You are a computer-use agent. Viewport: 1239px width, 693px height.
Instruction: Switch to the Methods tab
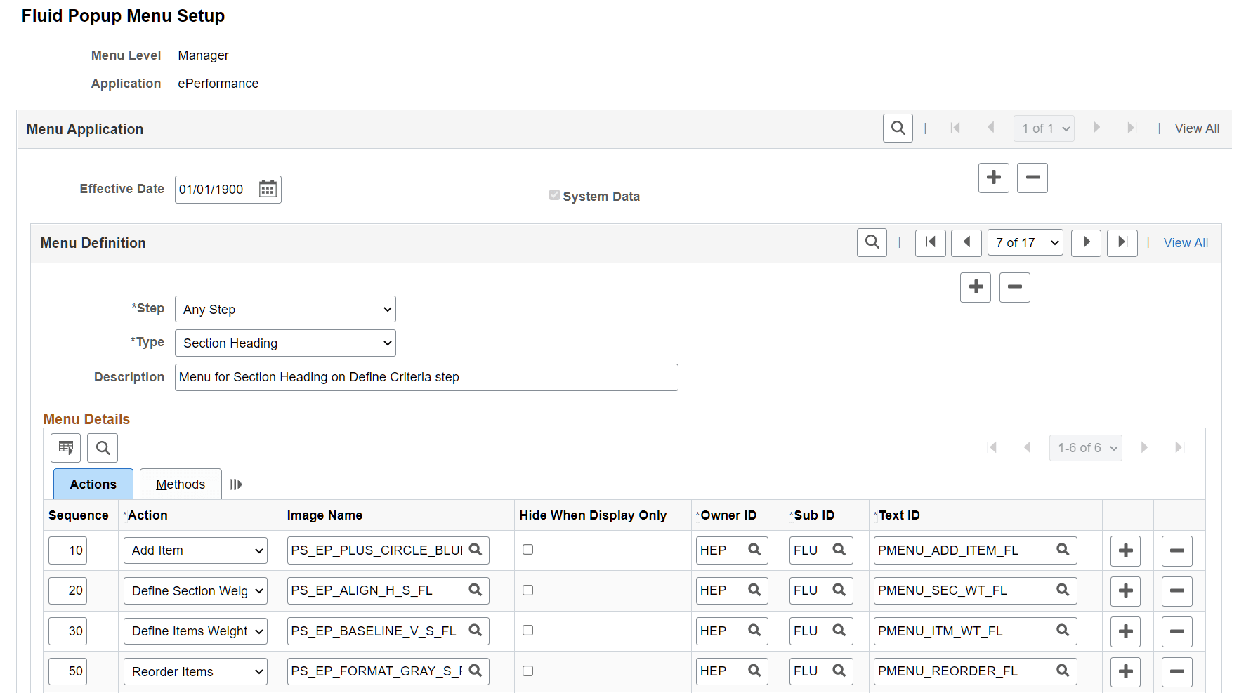(180, 484)
